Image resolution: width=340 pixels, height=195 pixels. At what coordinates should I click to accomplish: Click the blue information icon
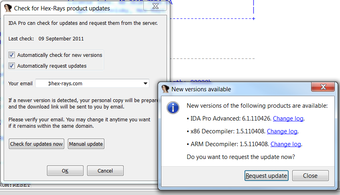173,108
